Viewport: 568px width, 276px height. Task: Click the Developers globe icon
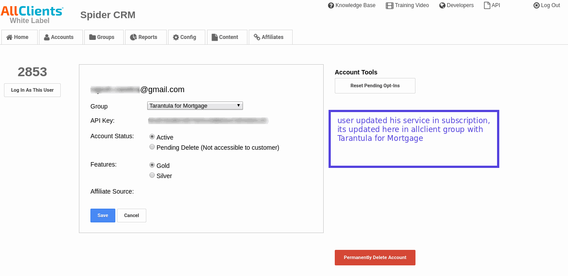click(x=442, y=6)
